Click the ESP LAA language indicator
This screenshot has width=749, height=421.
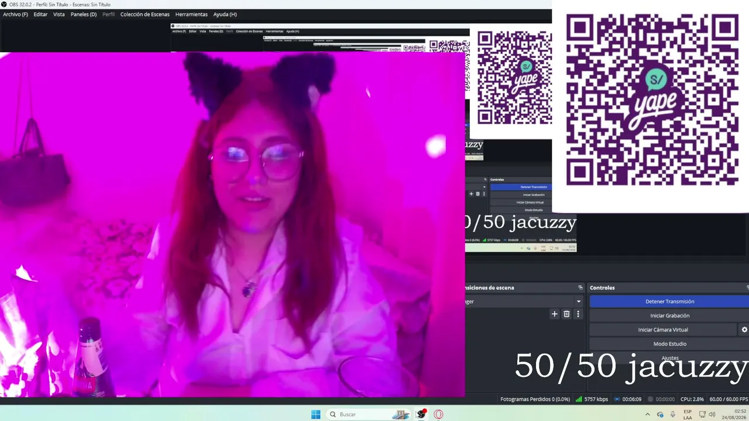[x=688, y=415]
